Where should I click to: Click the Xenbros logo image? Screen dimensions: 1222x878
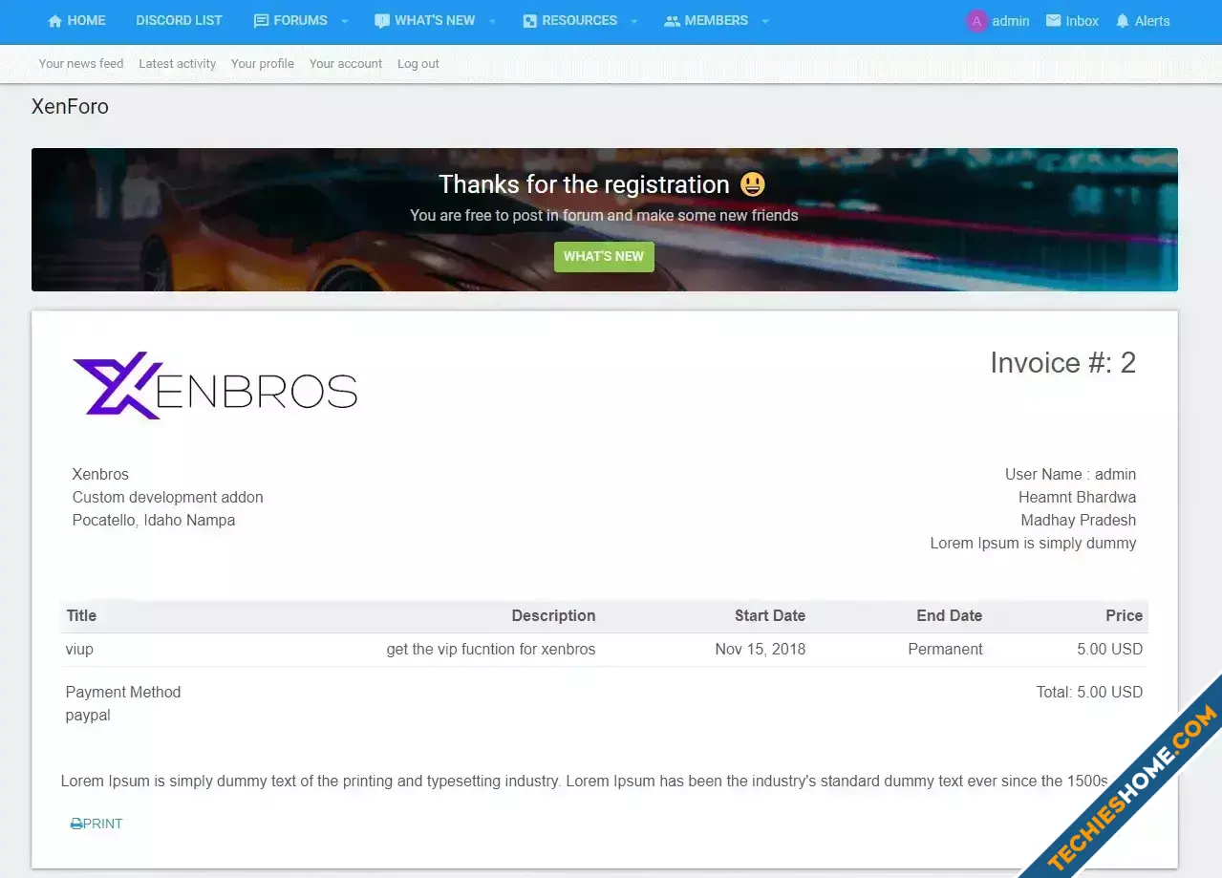pyautogui.click(x=215, y=385)
